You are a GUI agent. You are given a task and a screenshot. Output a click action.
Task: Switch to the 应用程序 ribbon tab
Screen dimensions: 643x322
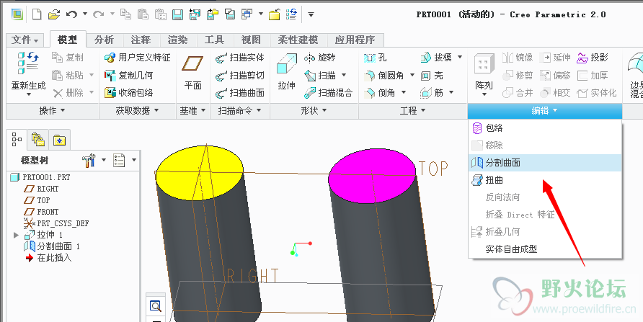[355, 40]
